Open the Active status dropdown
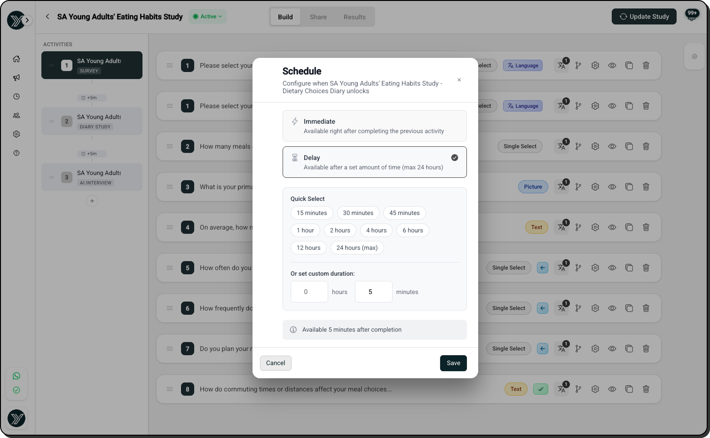Screen dimensions: 710x438 click(207, 16)
